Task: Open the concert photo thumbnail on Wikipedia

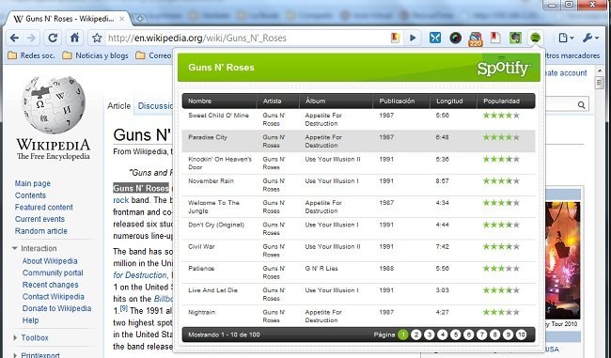Action: 563,260
